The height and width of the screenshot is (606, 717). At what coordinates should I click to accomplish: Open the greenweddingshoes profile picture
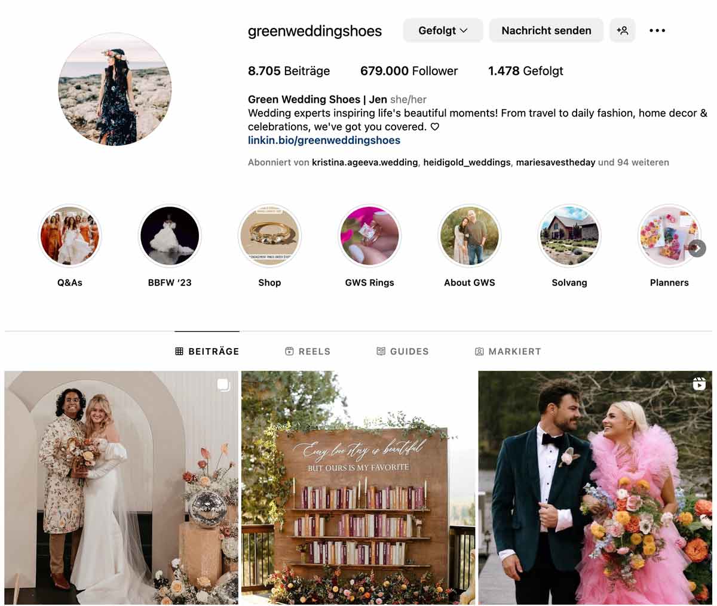coord(115,89)
